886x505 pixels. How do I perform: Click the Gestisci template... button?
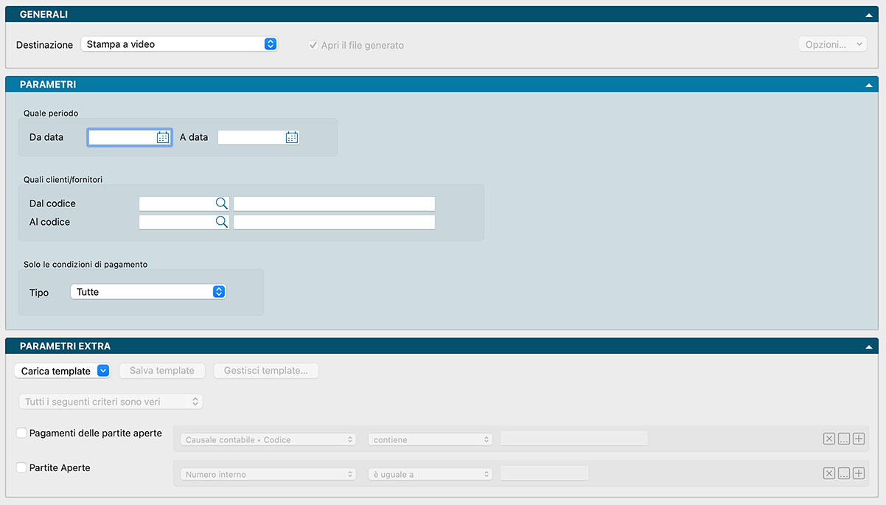tap(266, 371)
